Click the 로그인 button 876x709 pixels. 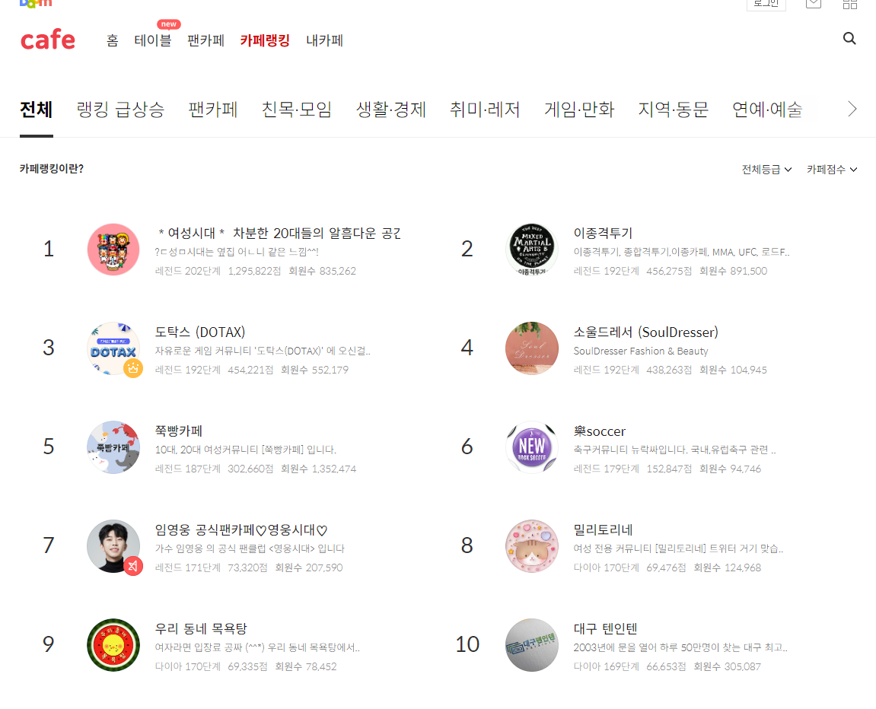coord(766,3)
